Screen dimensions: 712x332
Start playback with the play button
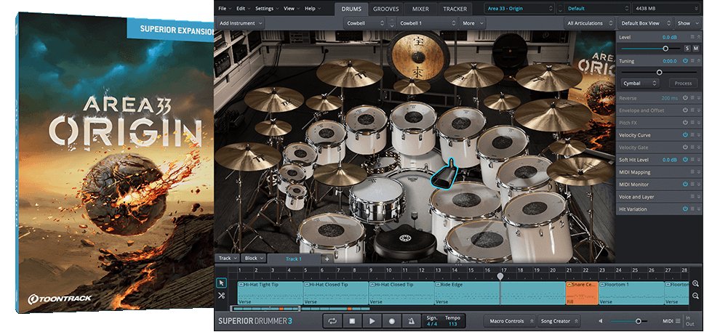point(372,320)
